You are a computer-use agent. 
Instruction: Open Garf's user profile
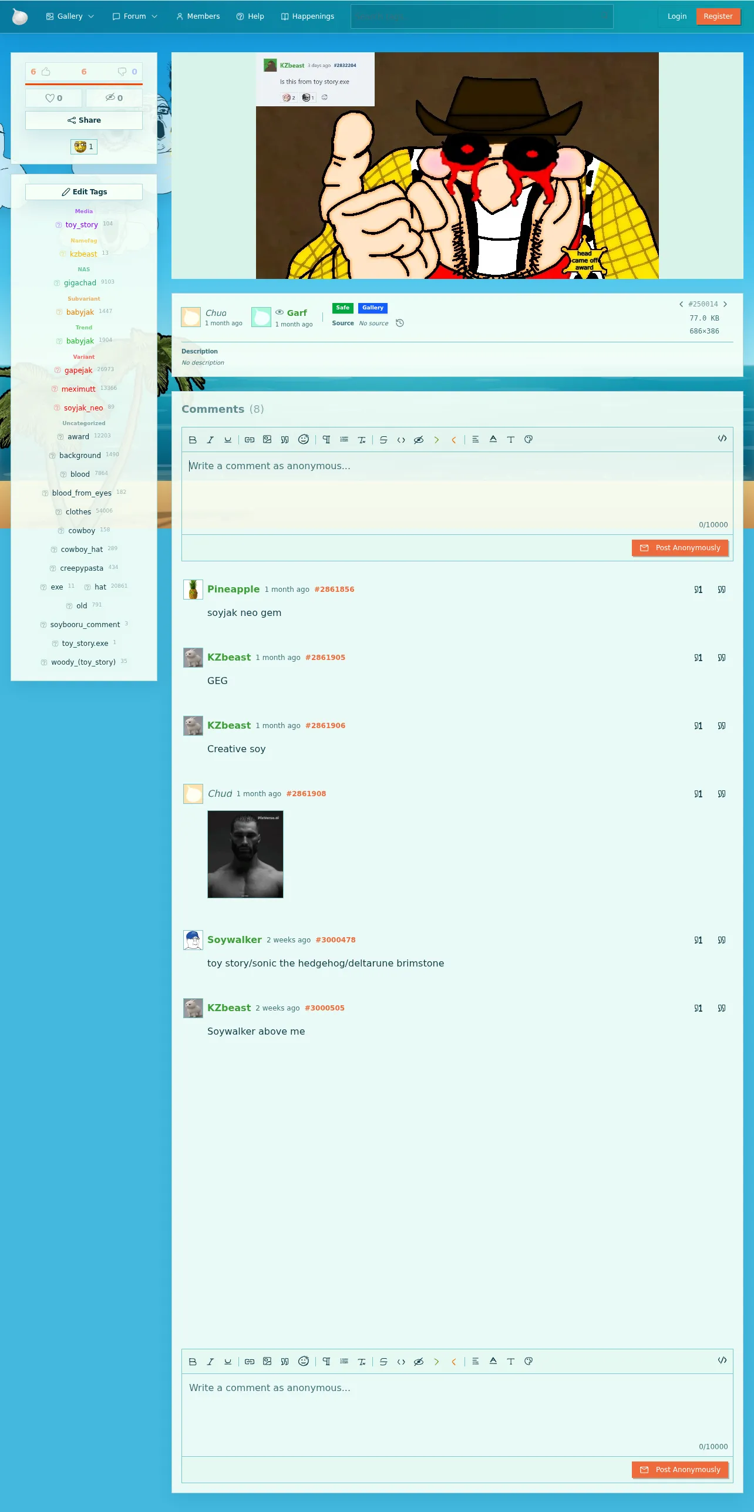[x=297, y=313]
